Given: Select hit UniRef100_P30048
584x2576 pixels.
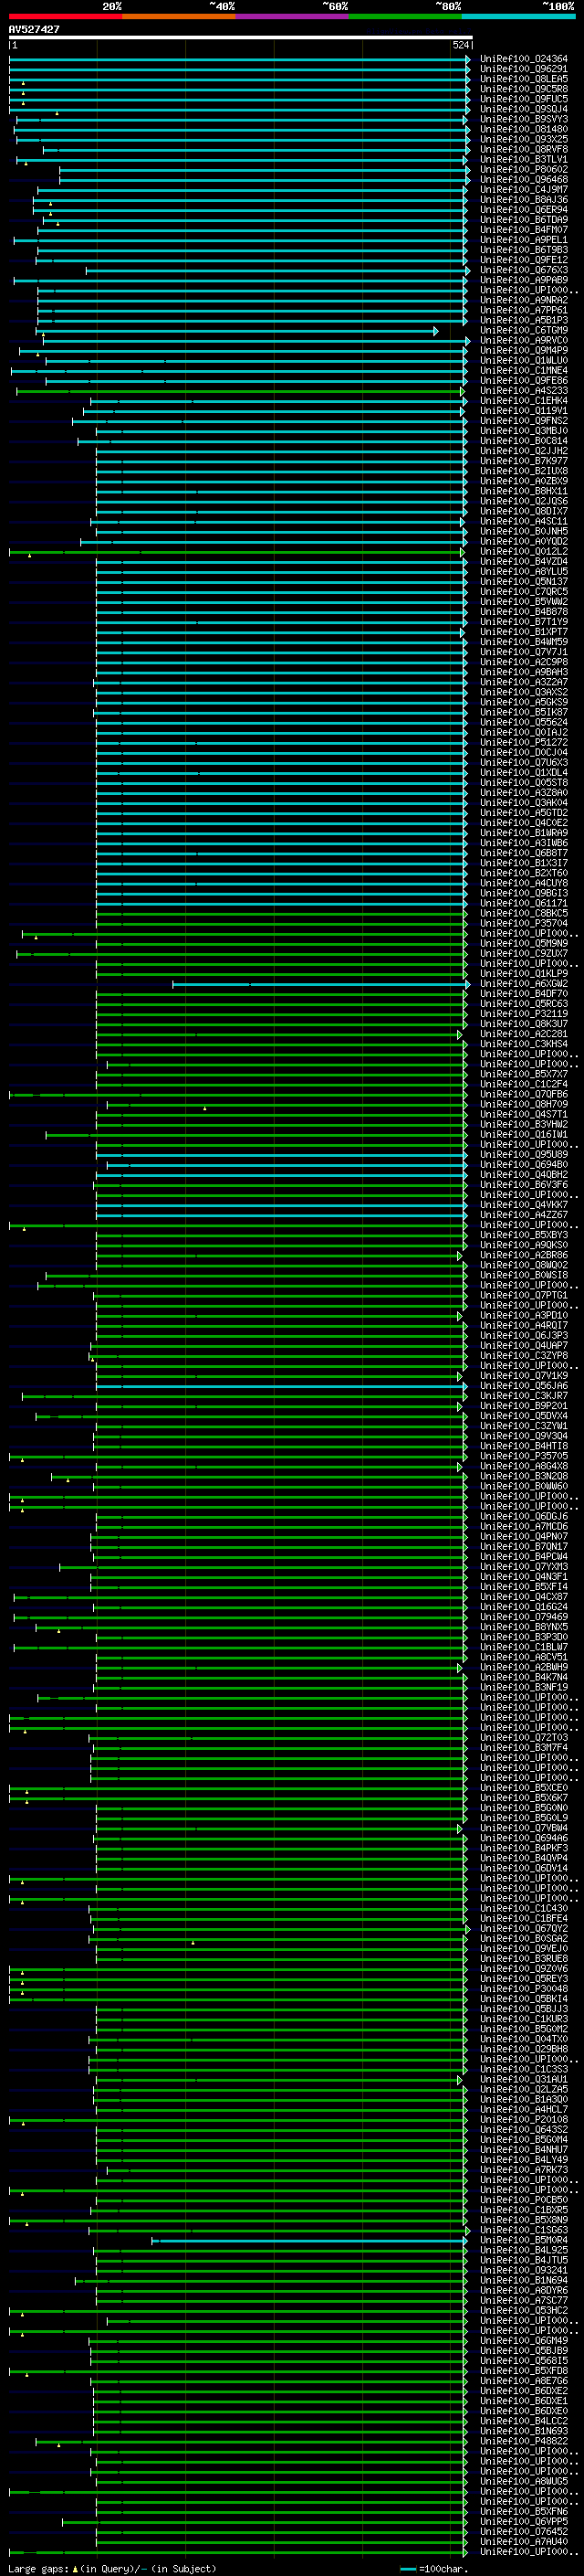Looking at the screenshot, I should pos(523,1989).
